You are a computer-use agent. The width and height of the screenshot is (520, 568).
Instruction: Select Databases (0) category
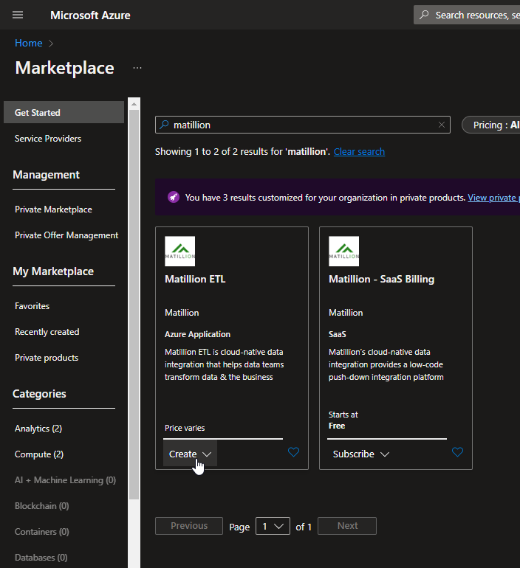41,557
